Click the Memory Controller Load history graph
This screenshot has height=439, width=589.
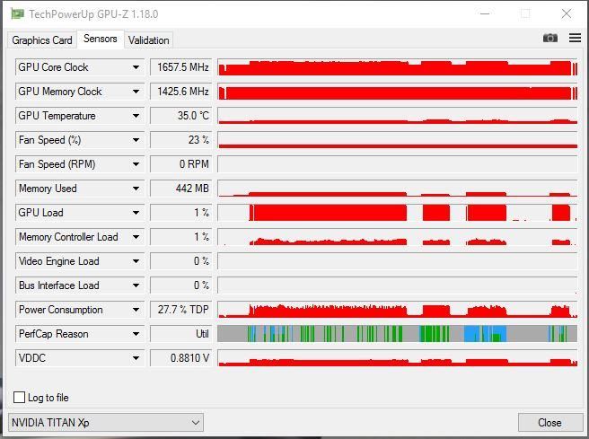pos(398,237)
